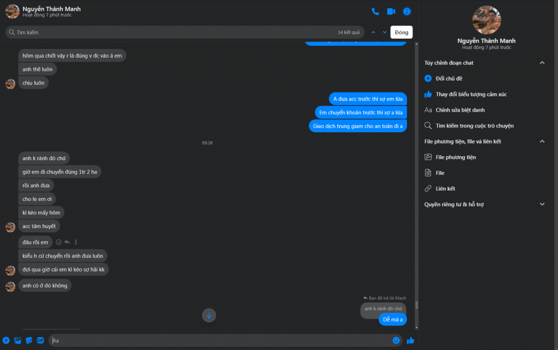This screenshot has height=350, width=558.
Task: Click the conversation info icon
Action: click(x=407, y=11)
